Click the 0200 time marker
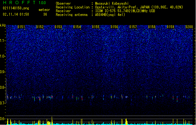Screen dimensions: 196x125 189,27
